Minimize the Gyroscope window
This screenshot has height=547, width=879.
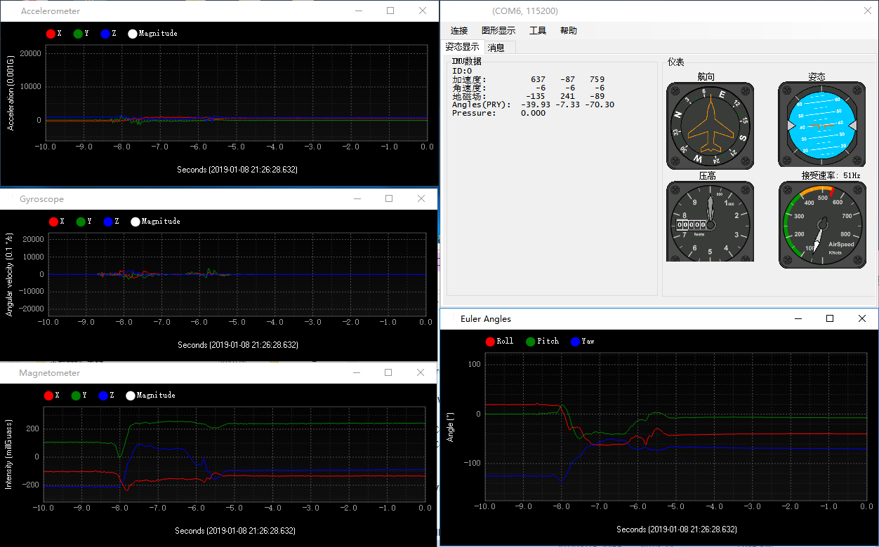pos(357,199)
